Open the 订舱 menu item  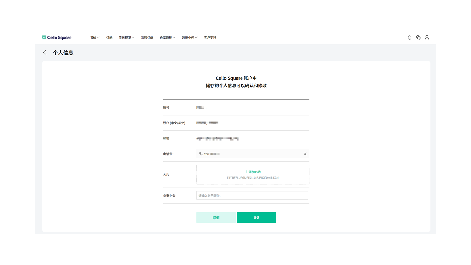click(109, 38)
